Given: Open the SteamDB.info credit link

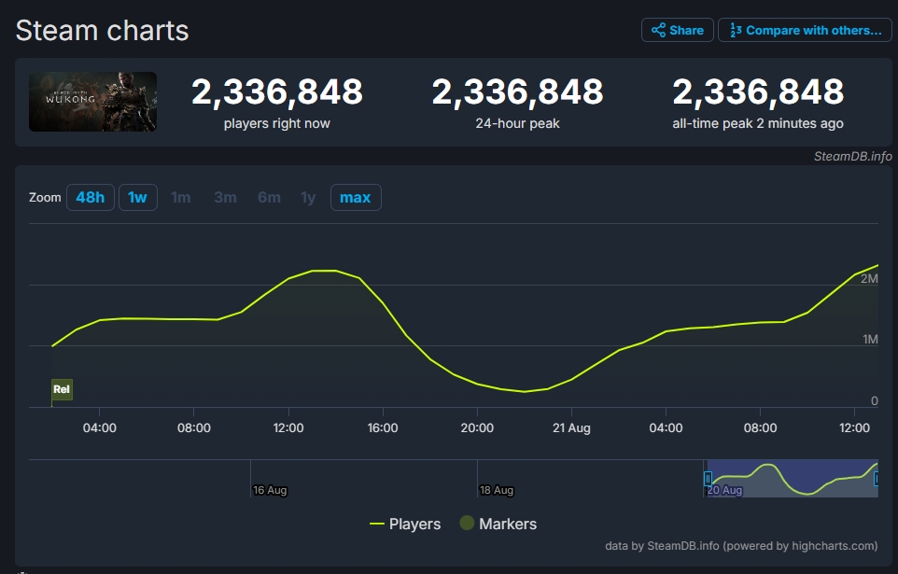Looking at the screenshot, I should coord(853,157).
